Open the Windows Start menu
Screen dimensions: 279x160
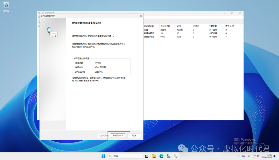[103, 156]
